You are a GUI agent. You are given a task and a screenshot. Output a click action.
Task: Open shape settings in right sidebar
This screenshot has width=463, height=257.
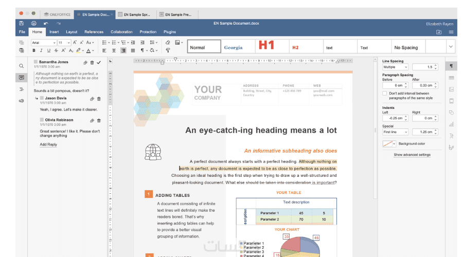(x=451, y=113)
